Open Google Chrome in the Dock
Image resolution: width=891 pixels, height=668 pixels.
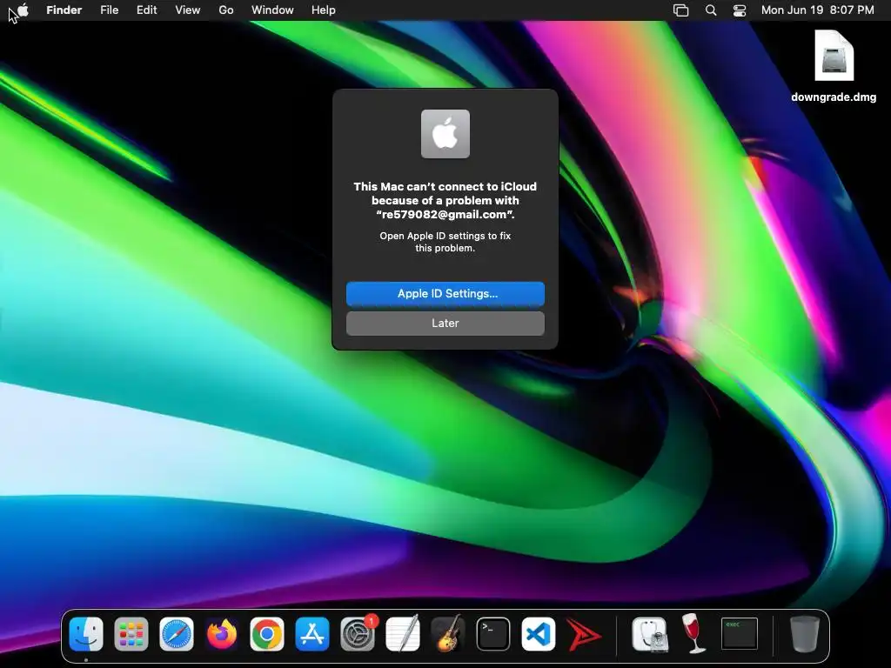click(267, 634)
